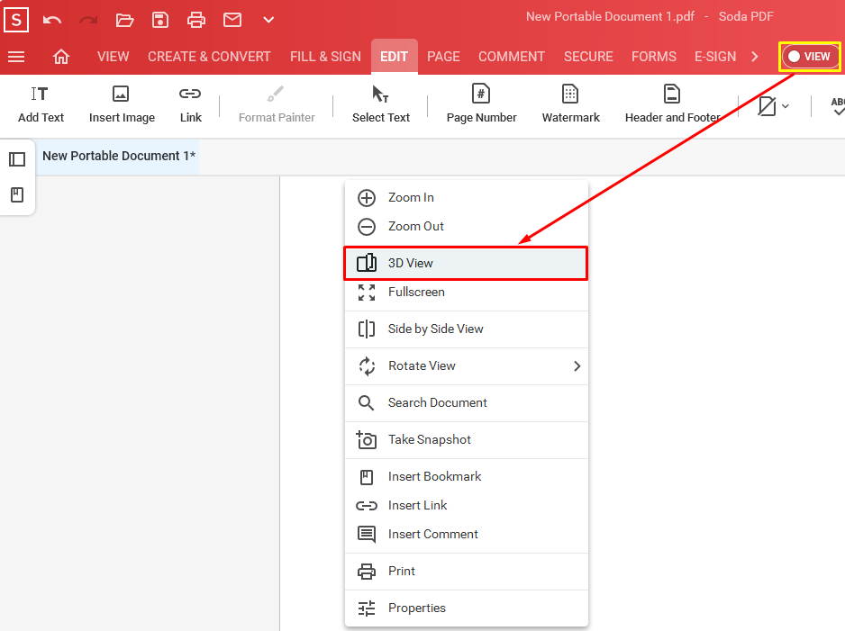
Task: Expand the Rotate View submenu
Action: [467, 366]
